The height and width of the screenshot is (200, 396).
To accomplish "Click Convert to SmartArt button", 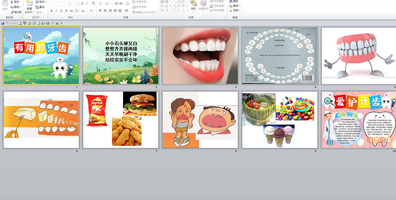I will click(145, 12).
